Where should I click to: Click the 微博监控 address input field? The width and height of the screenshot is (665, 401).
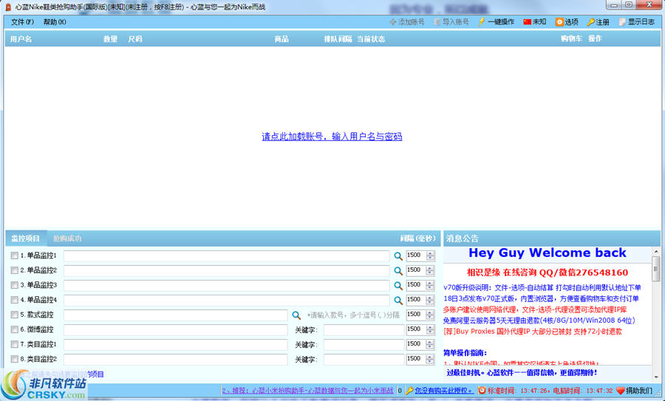pyautogui.click(x=176, y=330)
